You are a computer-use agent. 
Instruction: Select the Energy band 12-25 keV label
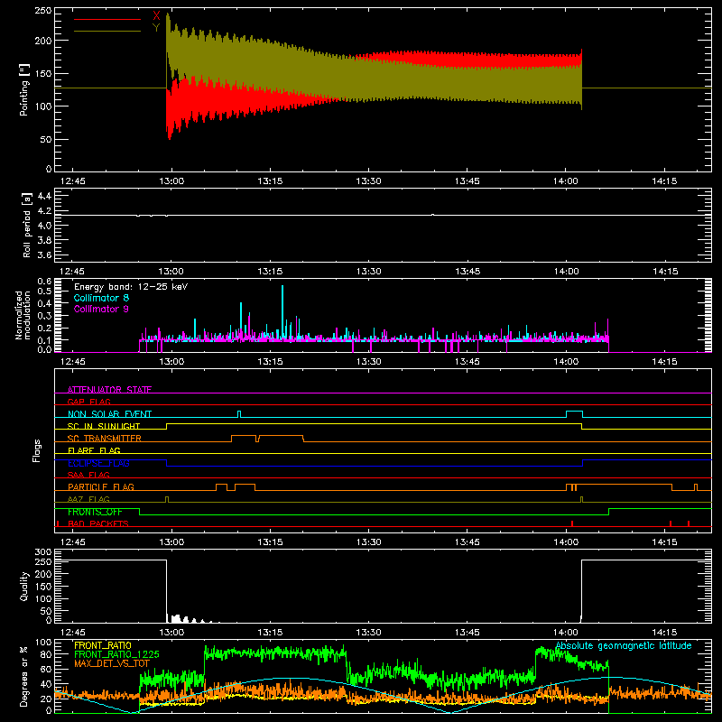(131, 287)
